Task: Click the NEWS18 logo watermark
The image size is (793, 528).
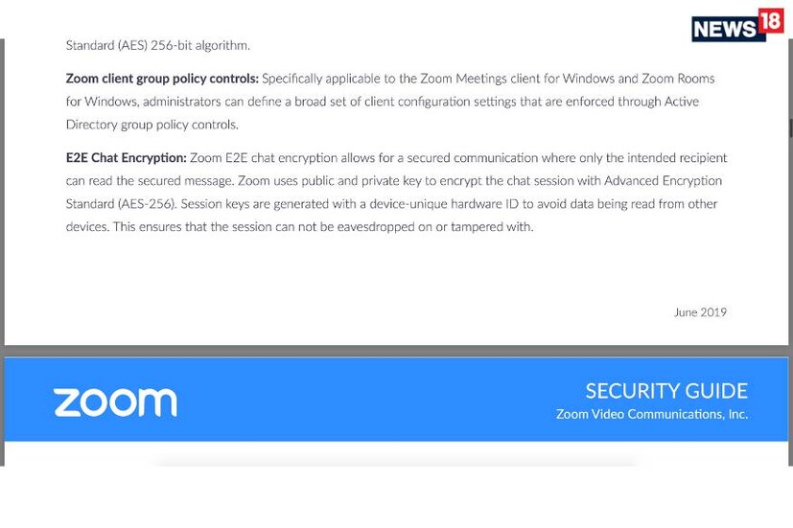Action: click(736, 26)
